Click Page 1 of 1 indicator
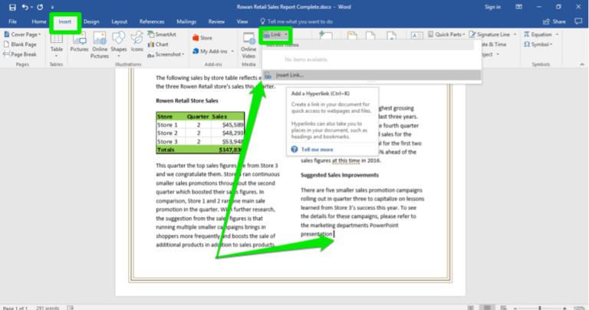Viewport: 589px width, 310px height. pos(15,308)
